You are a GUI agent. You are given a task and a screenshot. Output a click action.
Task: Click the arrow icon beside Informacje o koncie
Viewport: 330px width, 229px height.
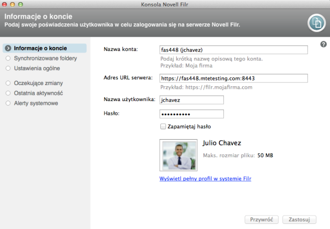tap(8, 48)
